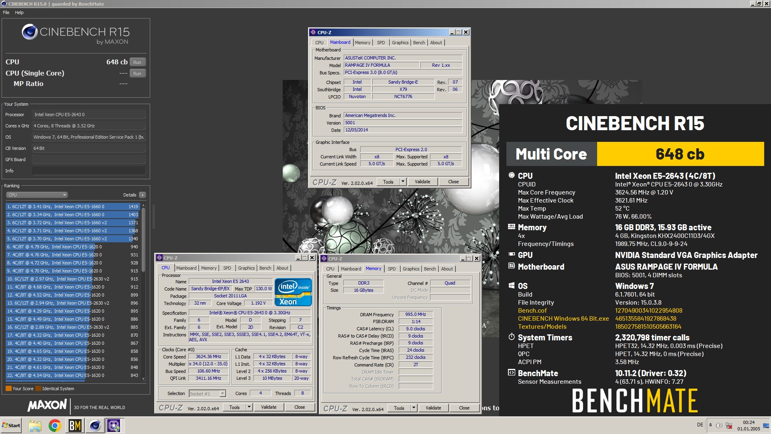The width and height of the screenshot is (771, 434).
Task: Open Graphics tab in bottom-left CPU-Z window
Action: pos(246,268)
